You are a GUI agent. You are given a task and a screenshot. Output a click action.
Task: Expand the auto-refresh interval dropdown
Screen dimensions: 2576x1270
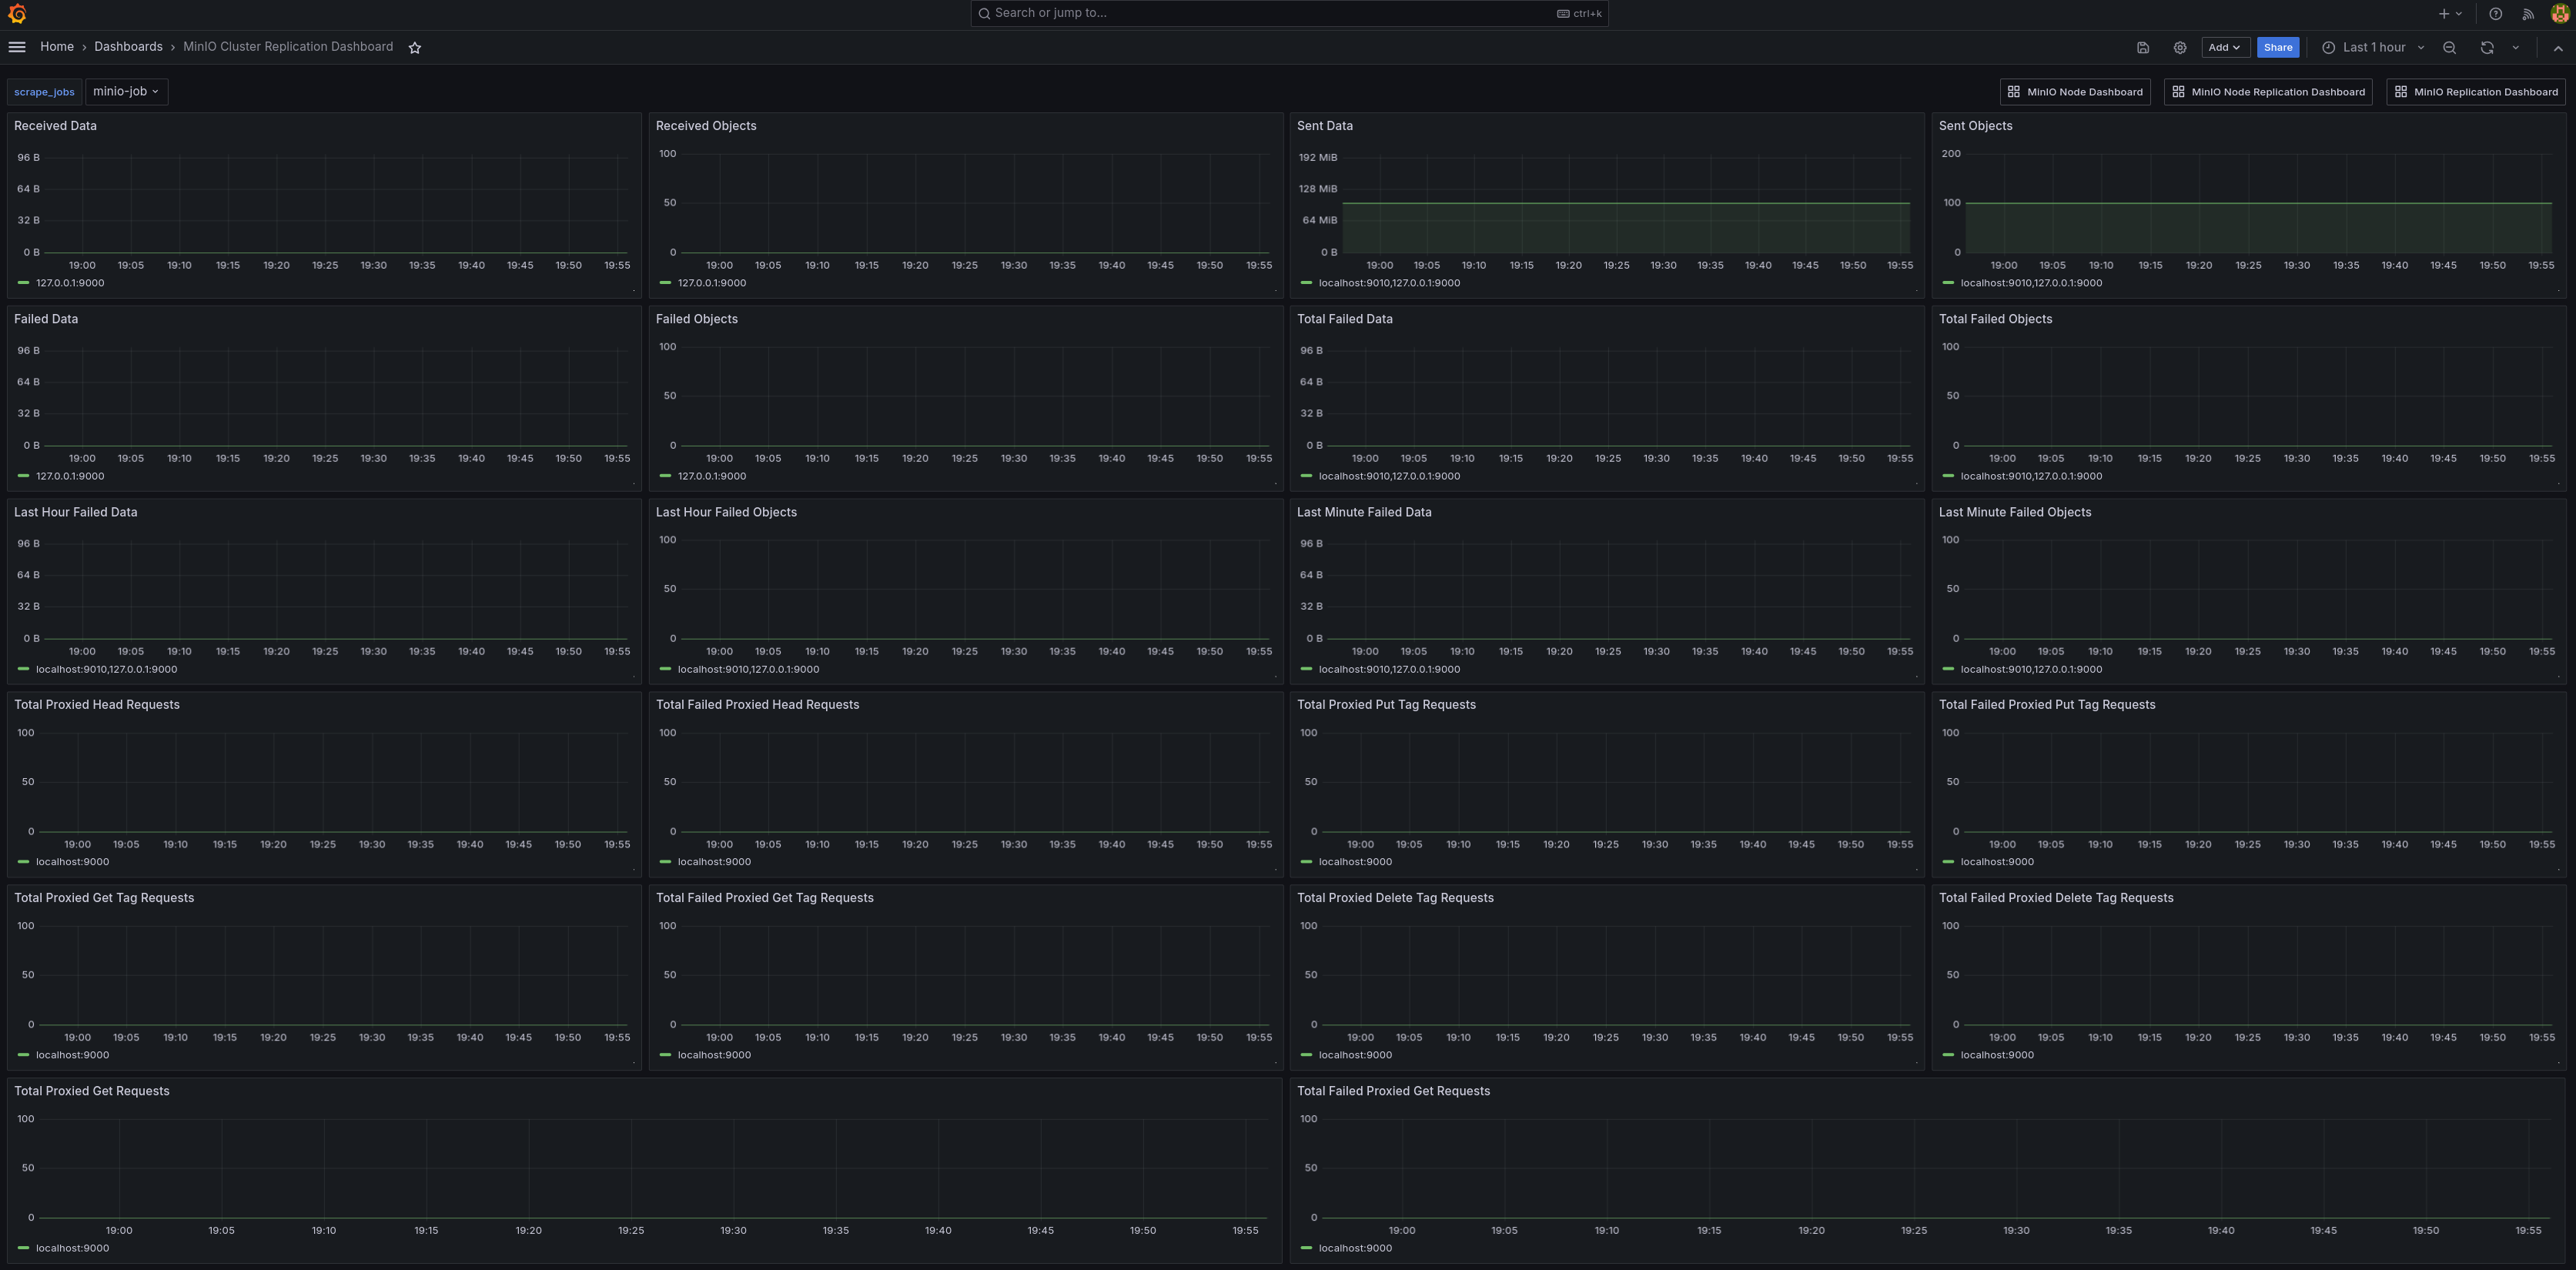point(2515,47)
